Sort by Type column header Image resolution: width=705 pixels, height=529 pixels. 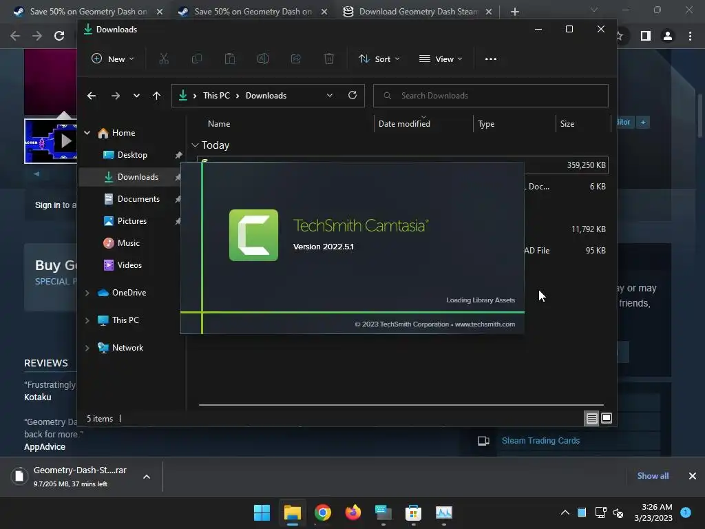click(x=486, y=124)
